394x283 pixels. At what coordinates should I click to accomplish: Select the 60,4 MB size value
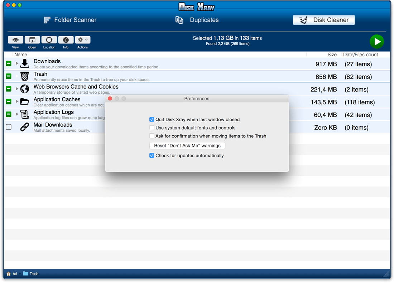(x=325, y=115)
